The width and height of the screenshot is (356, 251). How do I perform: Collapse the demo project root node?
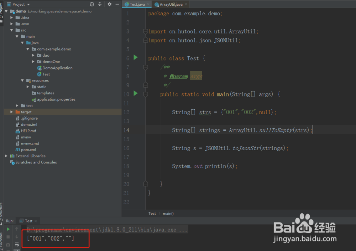[x=6, y=11]
